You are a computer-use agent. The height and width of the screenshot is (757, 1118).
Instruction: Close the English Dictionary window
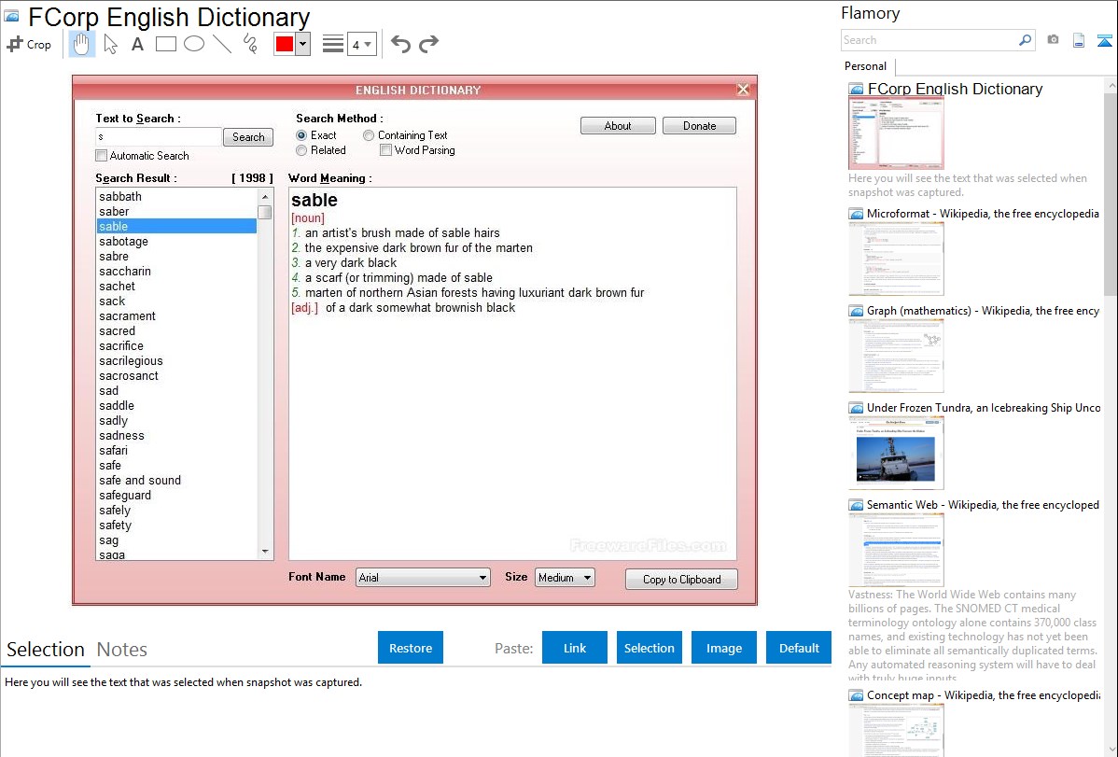point(743,90)
